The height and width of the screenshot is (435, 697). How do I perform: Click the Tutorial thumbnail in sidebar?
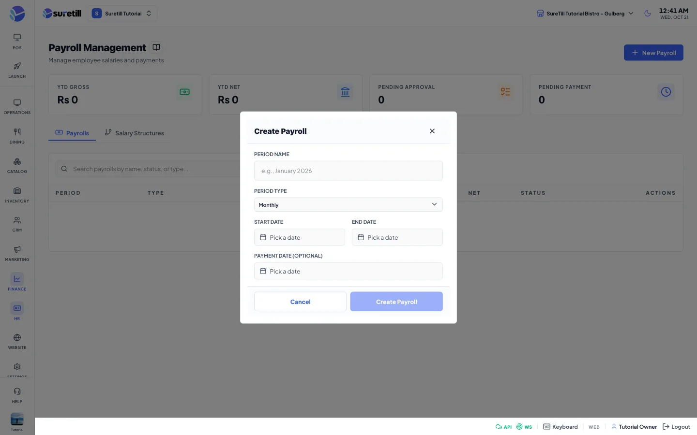tap(17, 420)
